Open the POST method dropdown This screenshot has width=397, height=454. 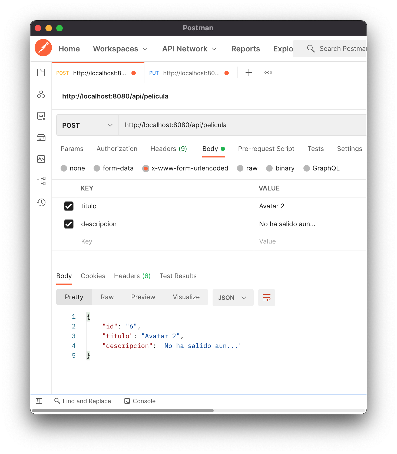point(87,125)
